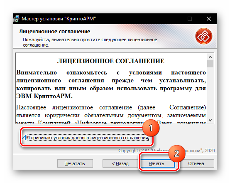Click the Печатать button
Viewport: 230px width, 183px height.
click(75, 163)
